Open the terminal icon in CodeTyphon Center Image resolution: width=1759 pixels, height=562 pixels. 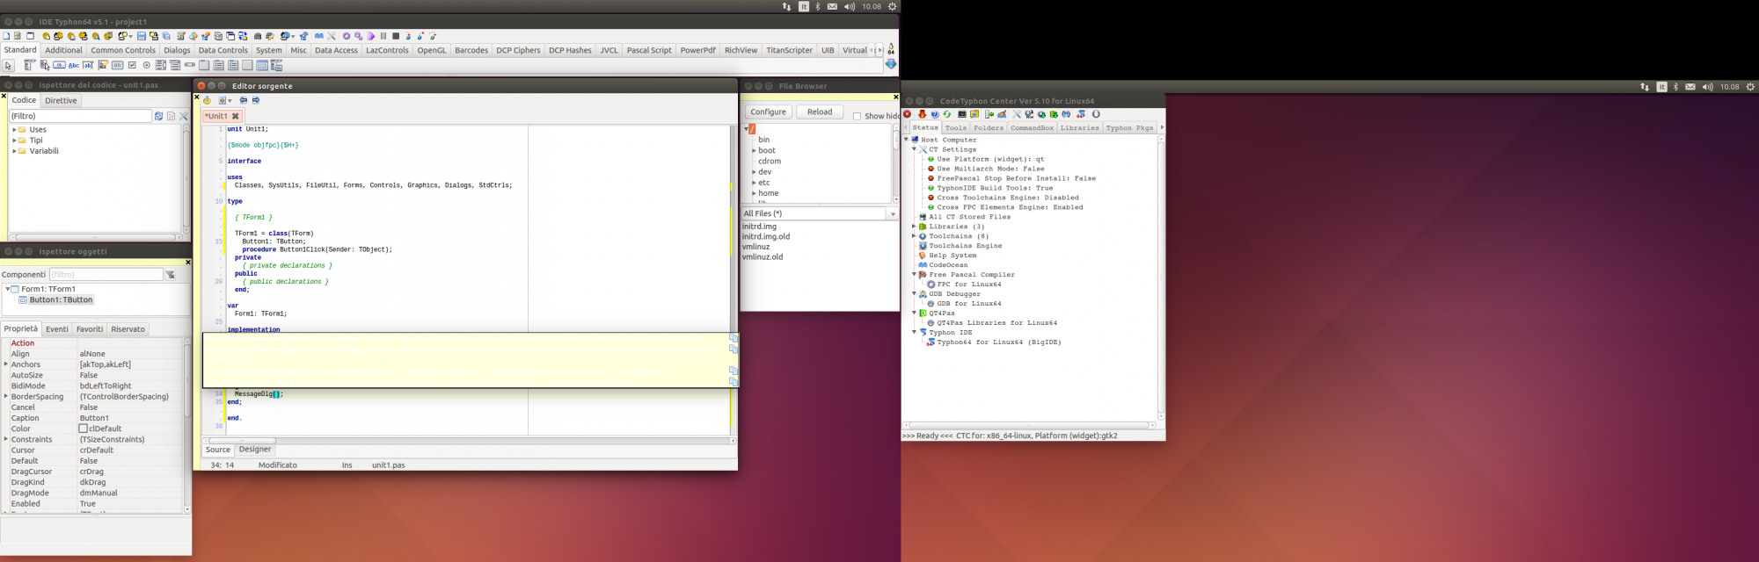[x=962, y=114]
